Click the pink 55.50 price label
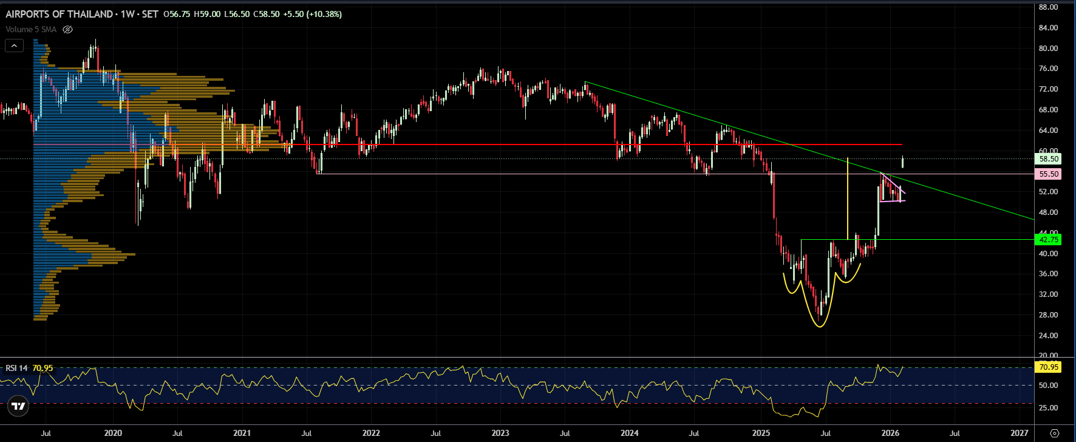Viewport: 1076px width, 442px height. [x=1049, y=174]
